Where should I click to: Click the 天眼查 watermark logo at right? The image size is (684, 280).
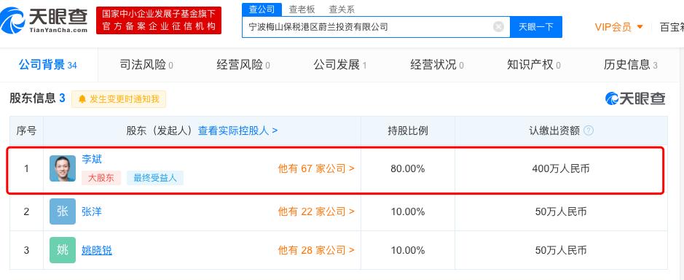(635, 98)
